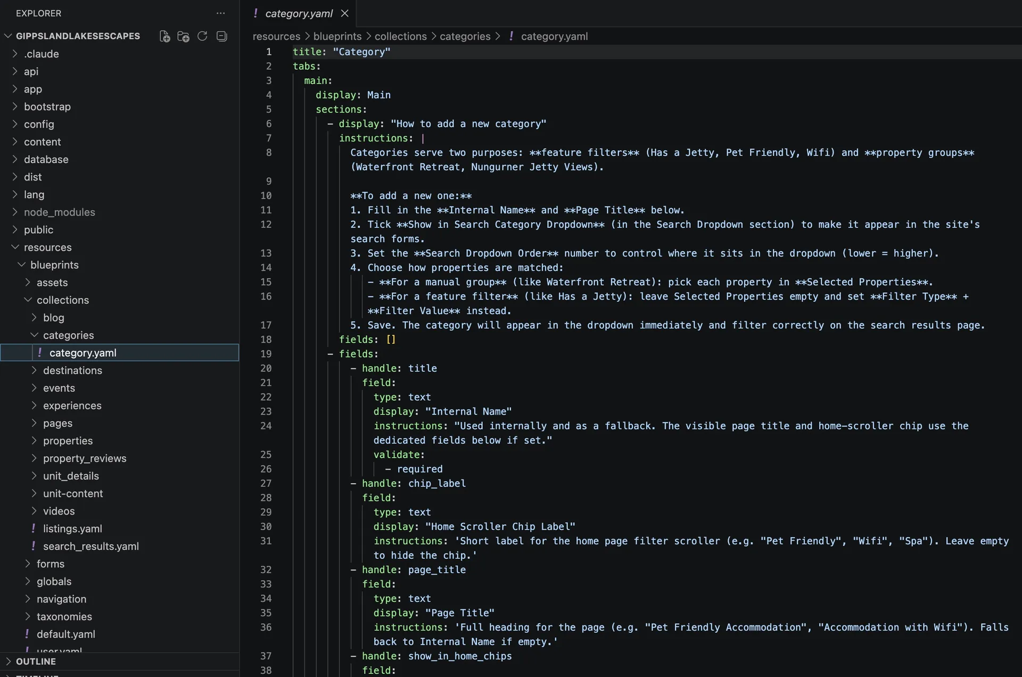Click blueprints in the breadcrumb
Viewport: 1022px width, 677px height.
coord(337,36)
